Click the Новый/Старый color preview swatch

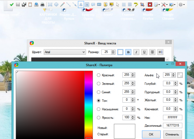pos(124,131)
